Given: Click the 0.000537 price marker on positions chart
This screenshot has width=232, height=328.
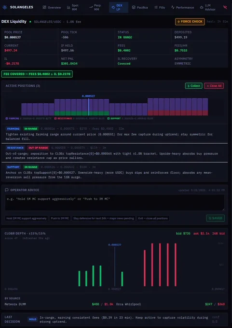Looking at the screenshot, I should click(x=88, y=96).
